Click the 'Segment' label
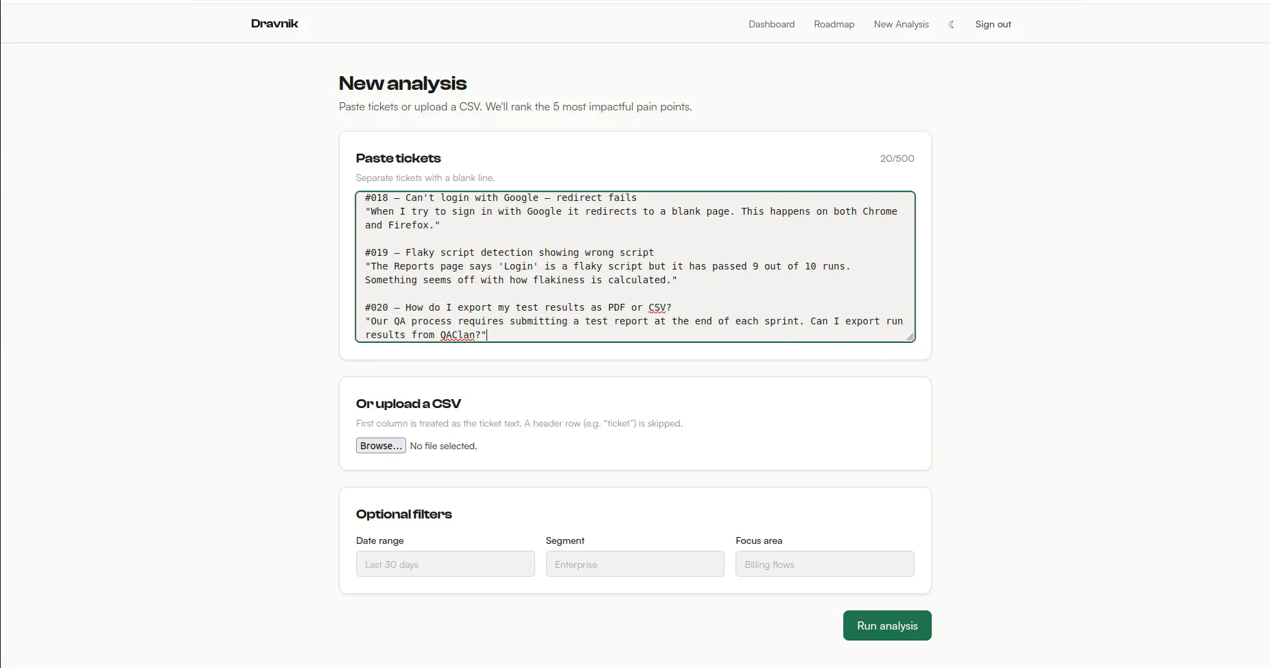Viewport: 1270px width, 668px height. pyautogui.click(x=565, y=540)
